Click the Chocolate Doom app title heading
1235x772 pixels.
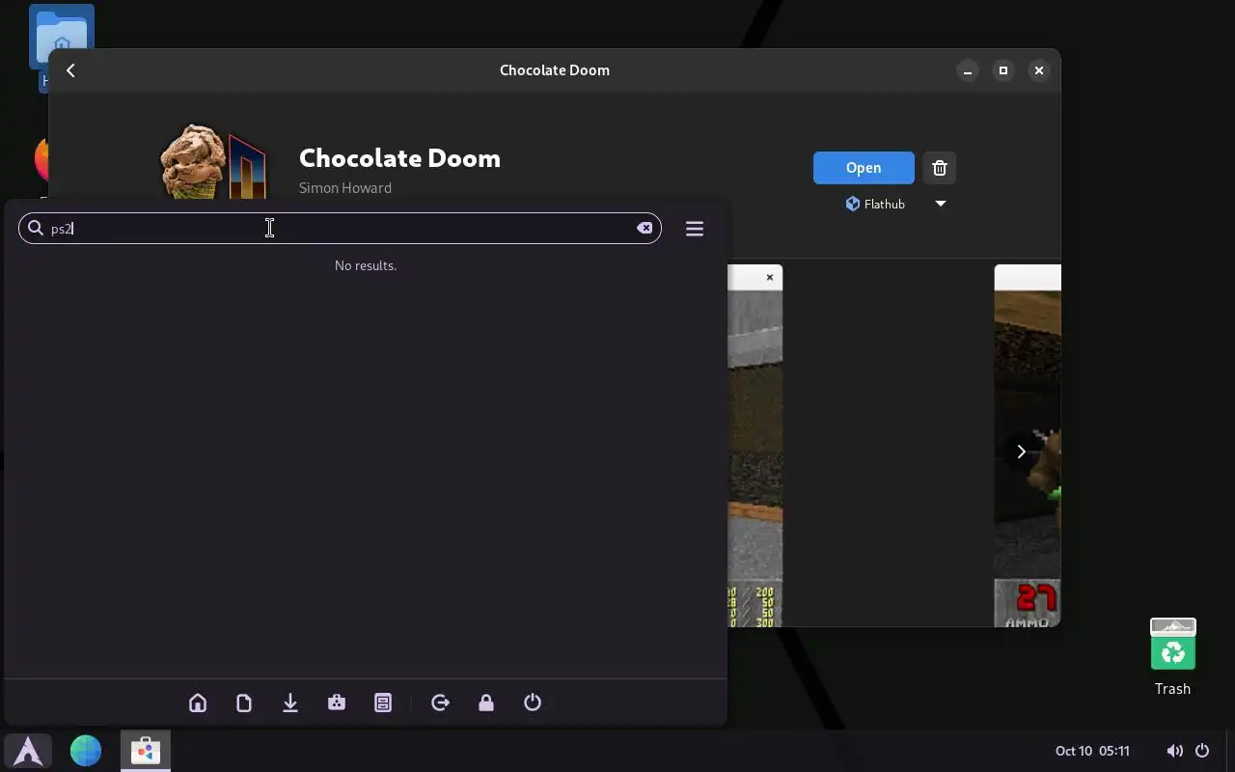(x=399, y=157)
